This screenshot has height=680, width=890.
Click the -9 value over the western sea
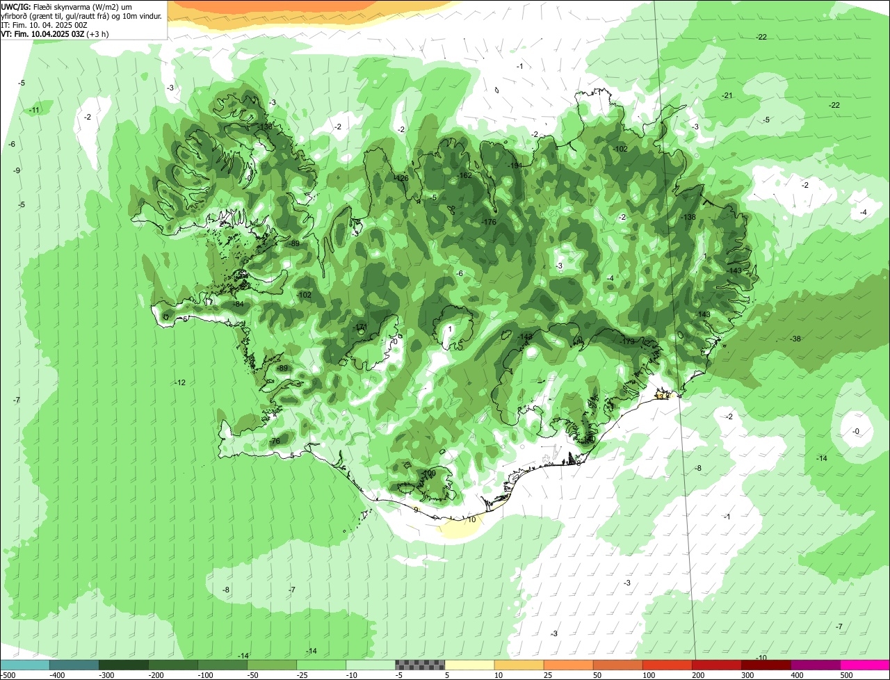click(17, 170)
